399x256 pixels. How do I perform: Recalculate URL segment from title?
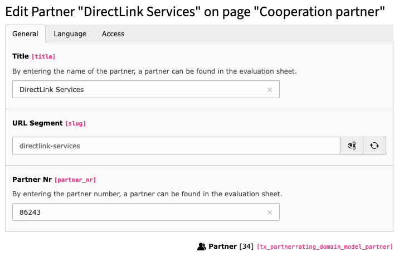click(x=374, y=146)
